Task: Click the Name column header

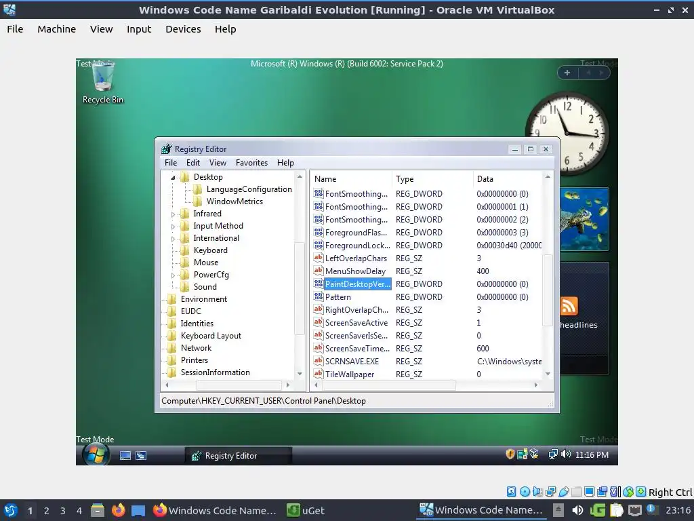Action: tap(351, 179)
